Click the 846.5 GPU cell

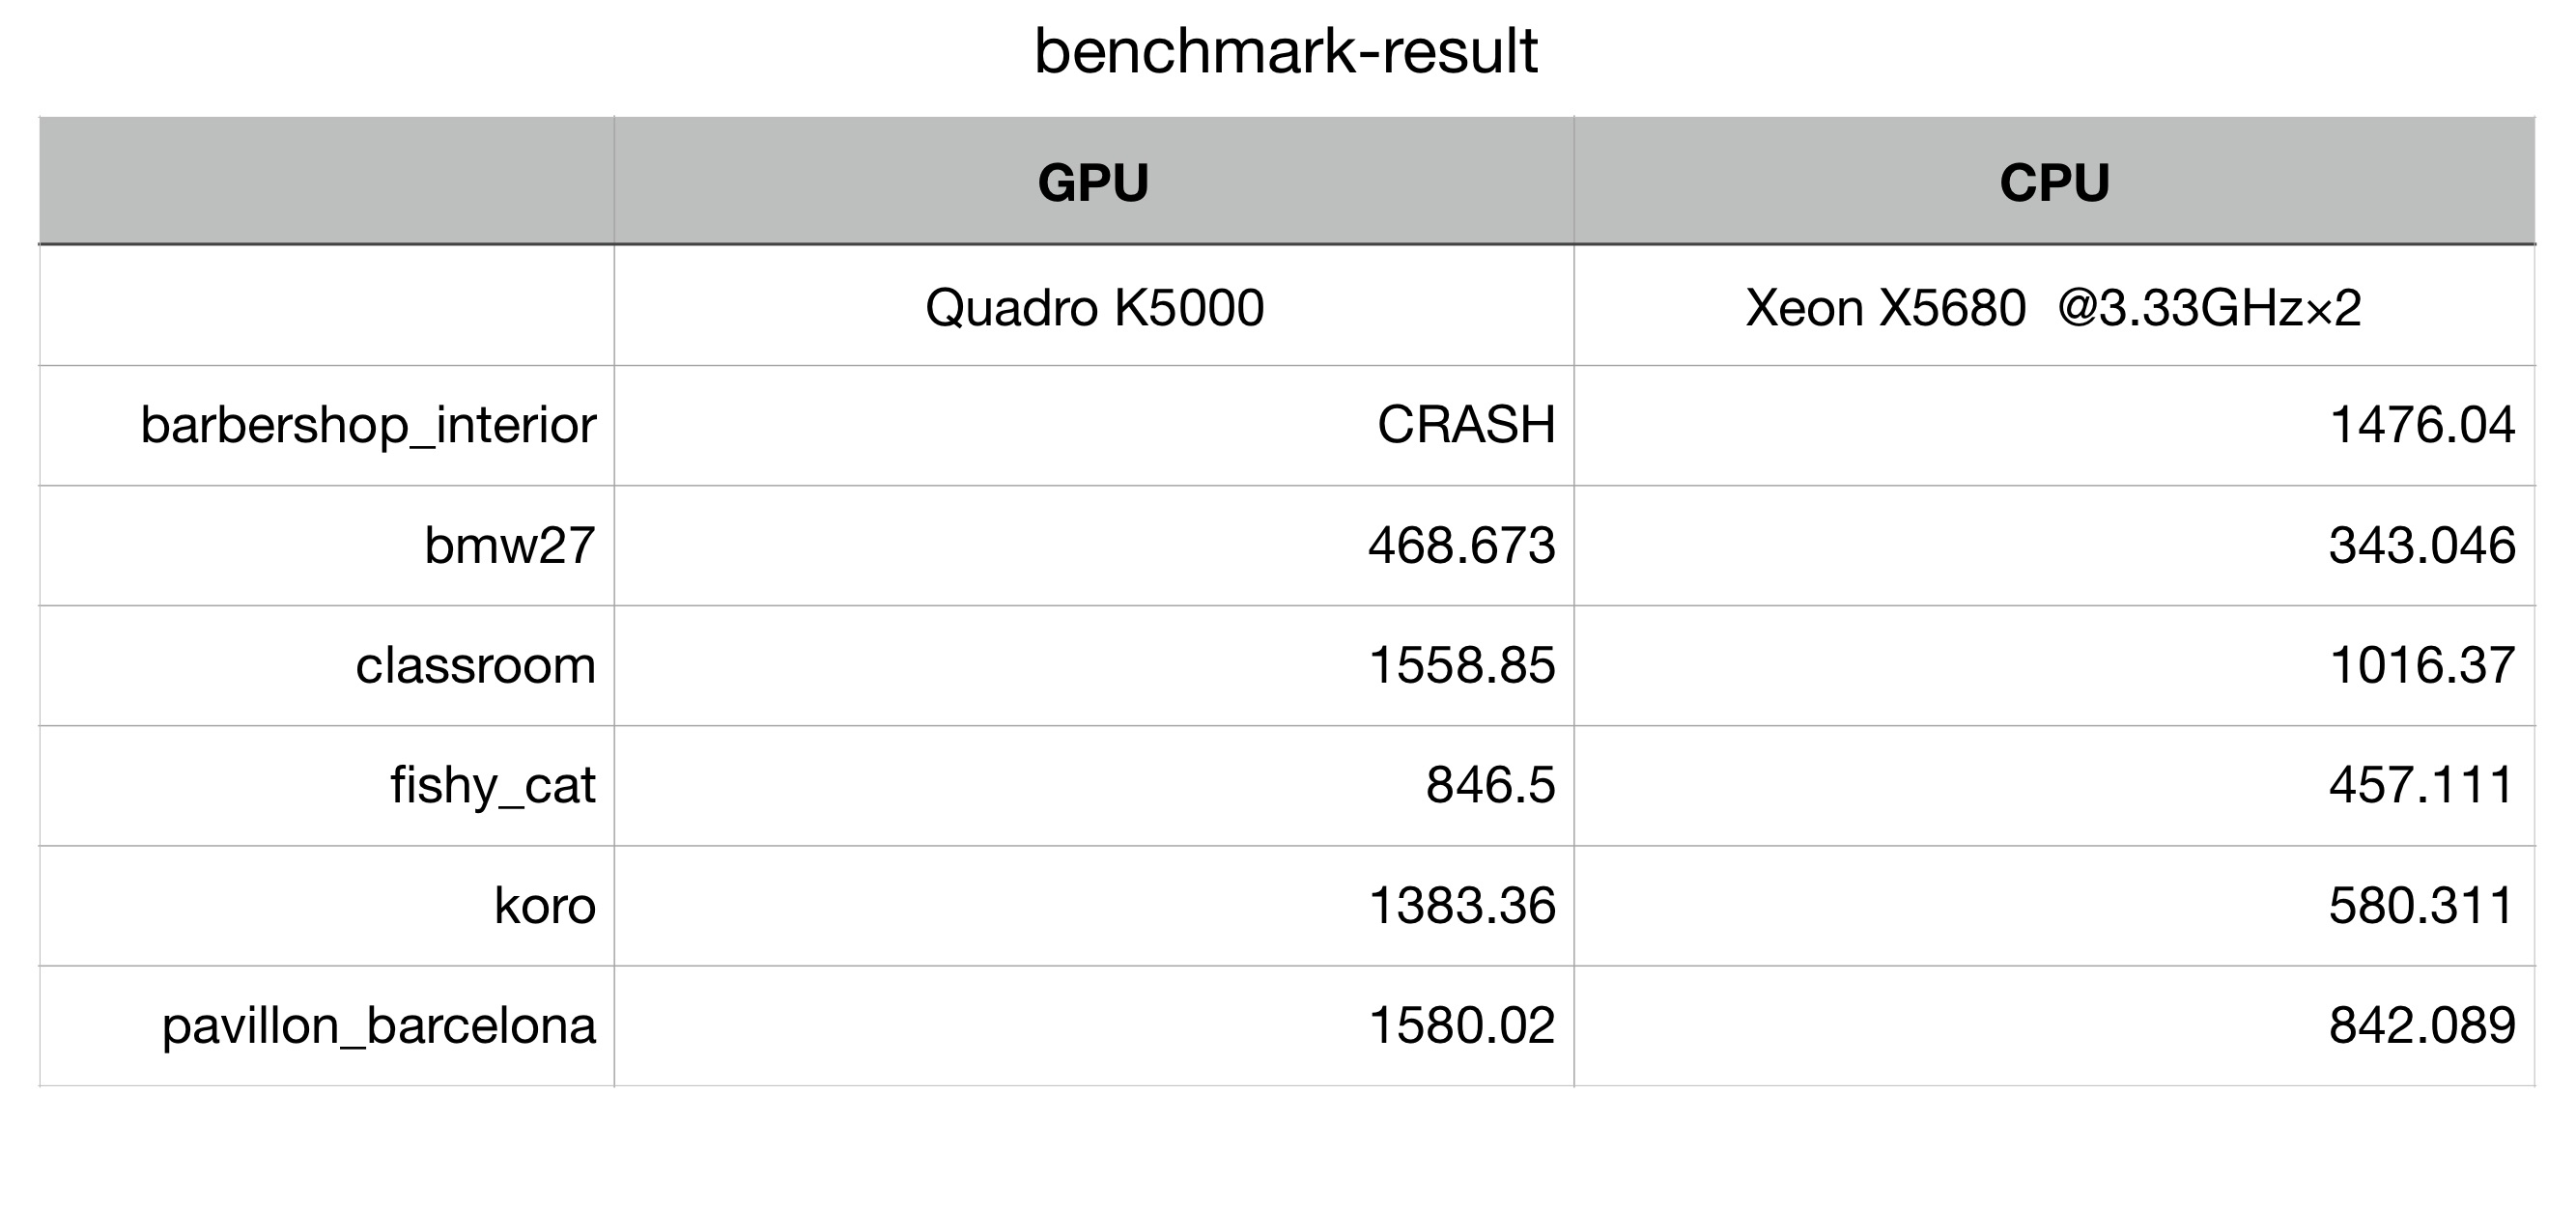click(x=1093, y=786)
